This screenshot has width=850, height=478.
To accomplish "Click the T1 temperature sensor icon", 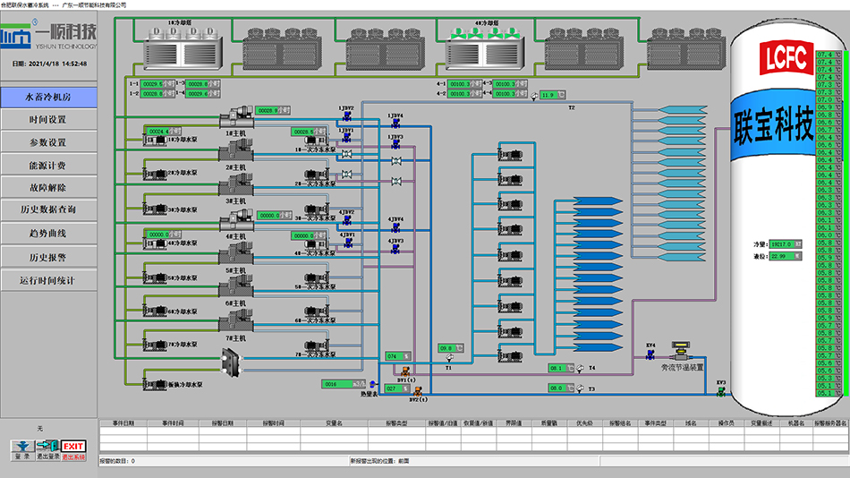I will coord(449,357).
